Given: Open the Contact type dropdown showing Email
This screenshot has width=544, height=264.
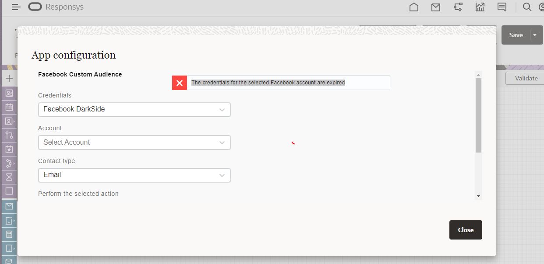Looking at the screenshot, I should (x=134, y=175).
